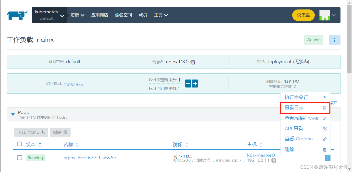Open the 成员 navigation item
The width and height of the screenshot is (352, 172).
coord(143,15)
